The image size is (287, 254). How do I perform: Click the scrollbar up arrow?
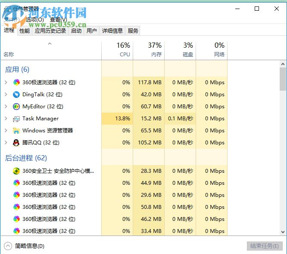[283, 64]
